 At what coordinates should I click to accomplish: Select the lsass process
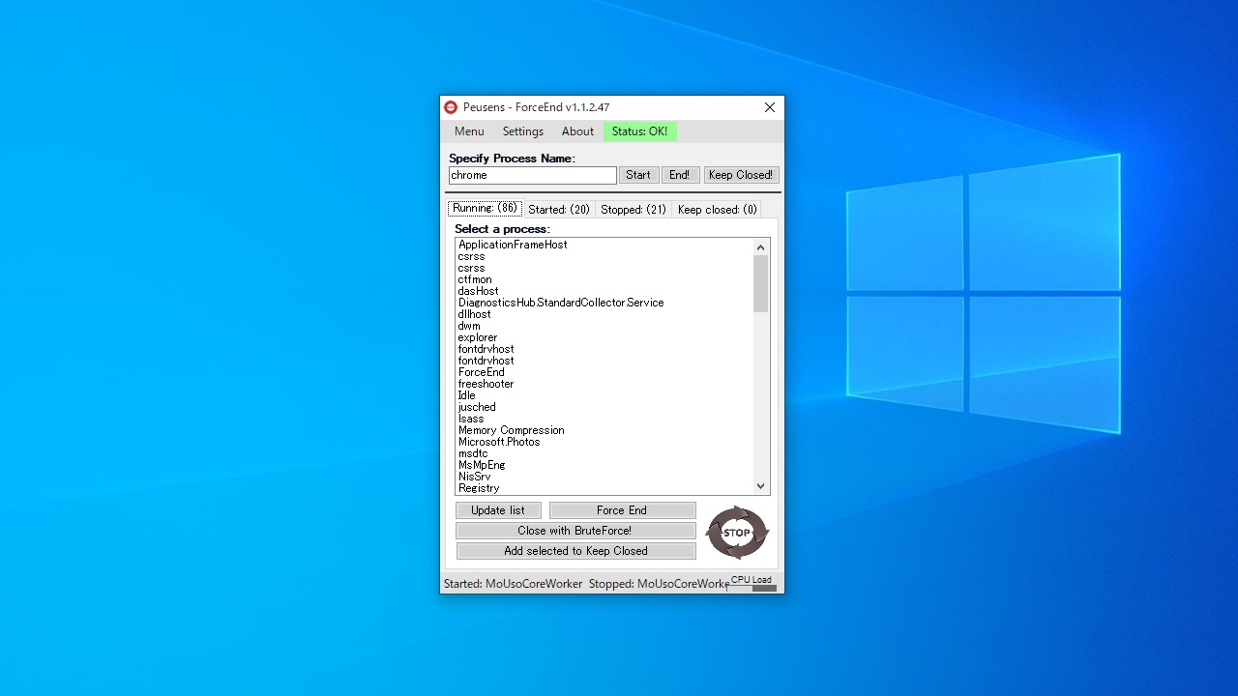coord(471,419)
